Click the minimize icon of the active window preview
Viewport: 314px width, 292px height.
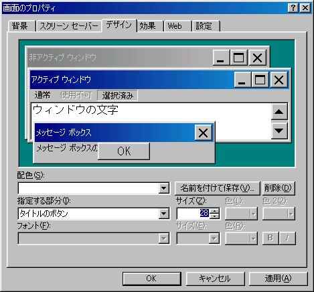point(242,80)
